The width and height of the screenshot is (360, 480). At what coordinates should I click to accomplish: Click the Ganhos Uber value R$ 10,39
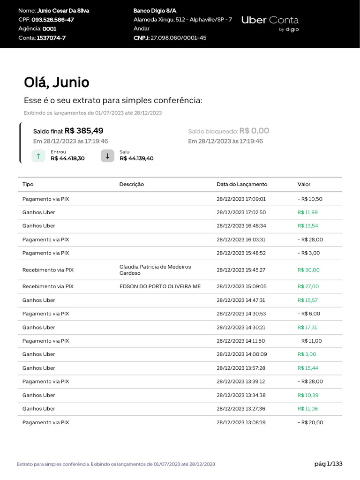click(308, 396)
